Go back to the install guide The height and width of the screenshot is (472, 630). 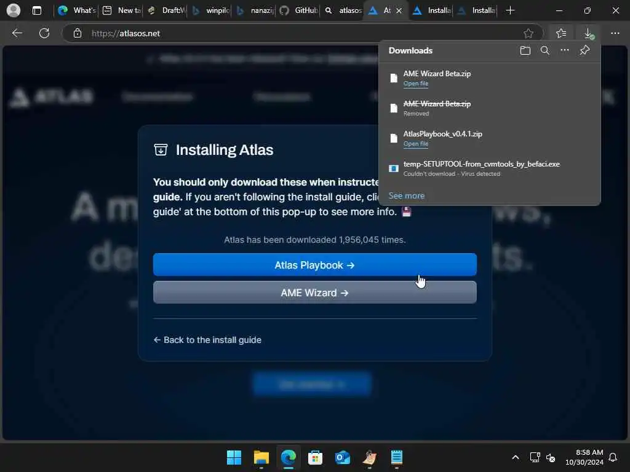[x=207, y=340]
